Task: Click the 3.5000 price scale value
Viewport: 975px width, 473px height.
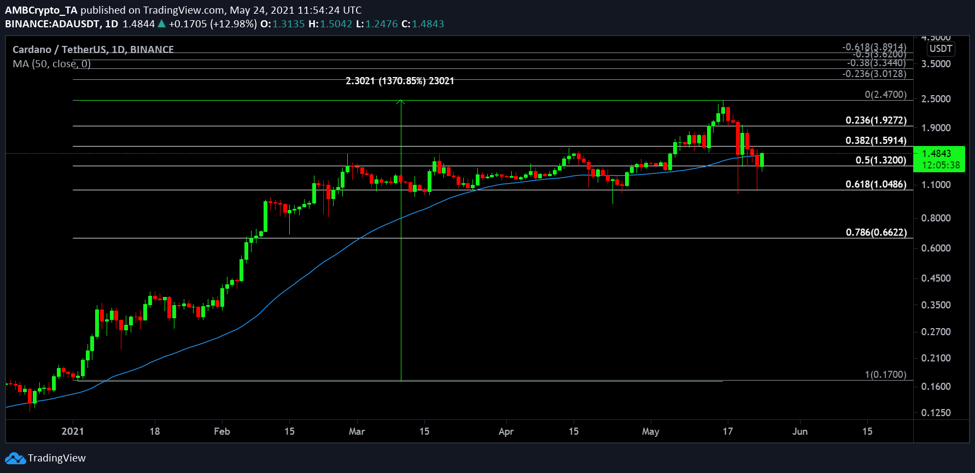Action: [936, 64]
